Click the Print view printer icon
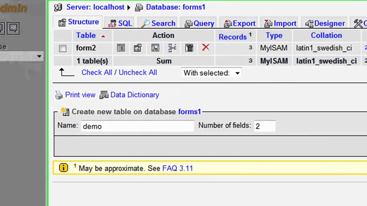The image size is (367, 206). pyautogui.click(x=59, y=95)
